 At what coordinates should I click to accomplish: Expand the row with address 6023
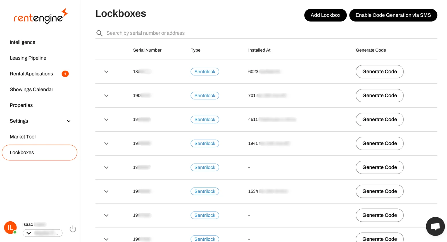pyautogui.click(x=106, y=72)
